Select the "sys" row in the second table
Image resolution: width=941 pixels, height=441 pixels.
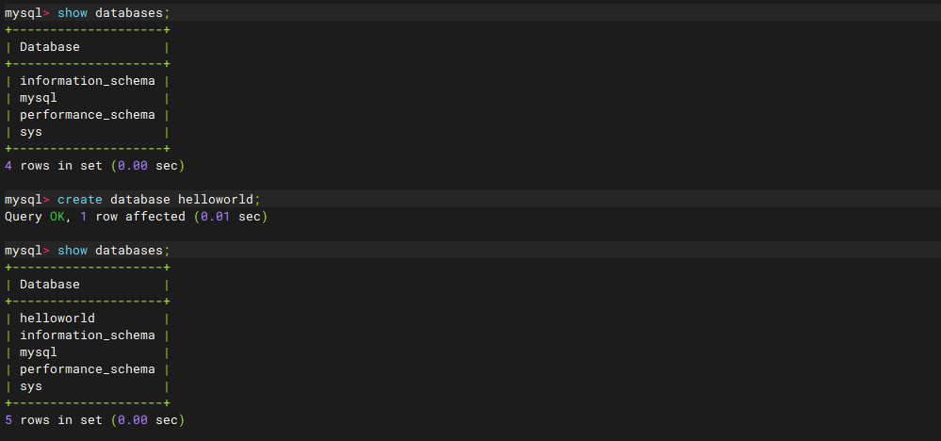click(31, 386)
